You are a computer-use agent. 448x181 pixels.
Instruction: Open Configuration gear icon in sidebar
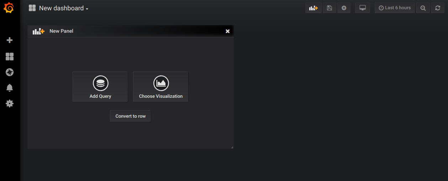coord(10,103)
